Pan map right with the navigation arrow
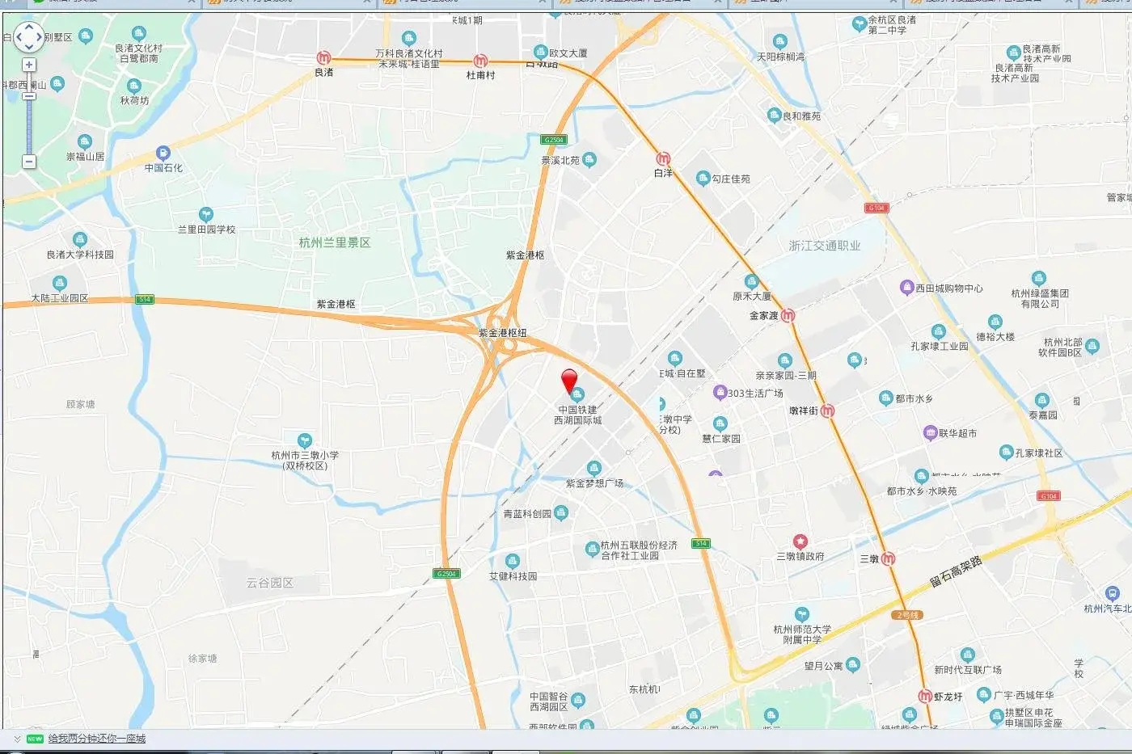Screen dimensions: 1132x754 [x=40, y=37]
